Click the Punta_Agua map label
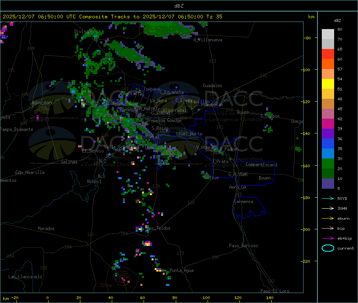 (181, 270)
